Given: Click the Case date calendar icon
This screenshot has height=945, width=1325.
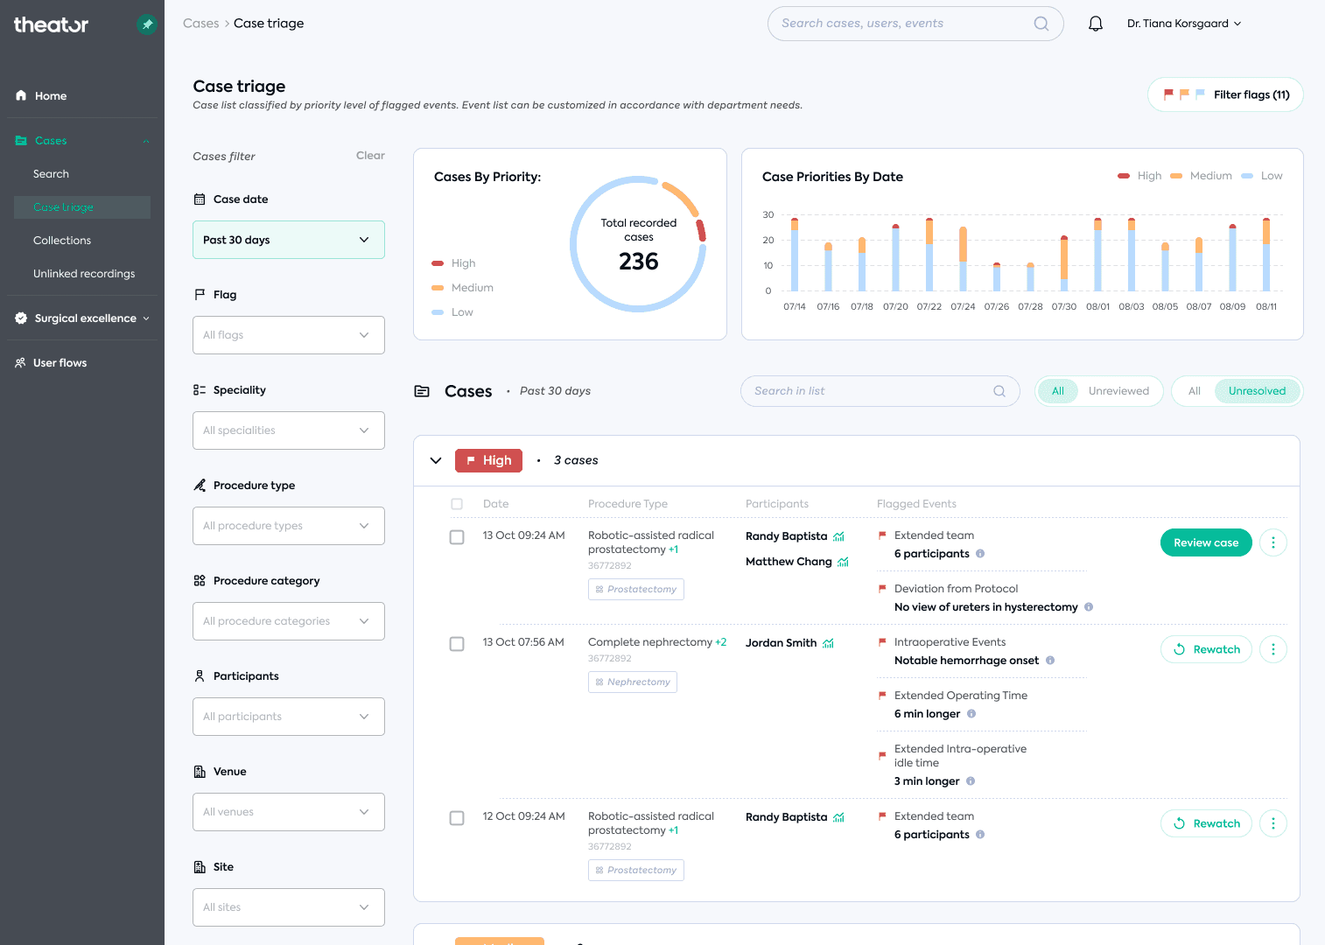Looking at the screenshot, I should (200, 199).
